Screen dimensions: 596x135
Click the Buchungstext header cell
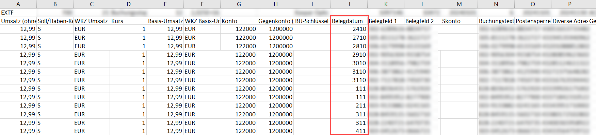496,21
